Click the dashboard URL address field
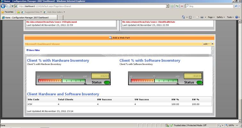Viewport: 242px width, 128px height. tap(90, 6)
